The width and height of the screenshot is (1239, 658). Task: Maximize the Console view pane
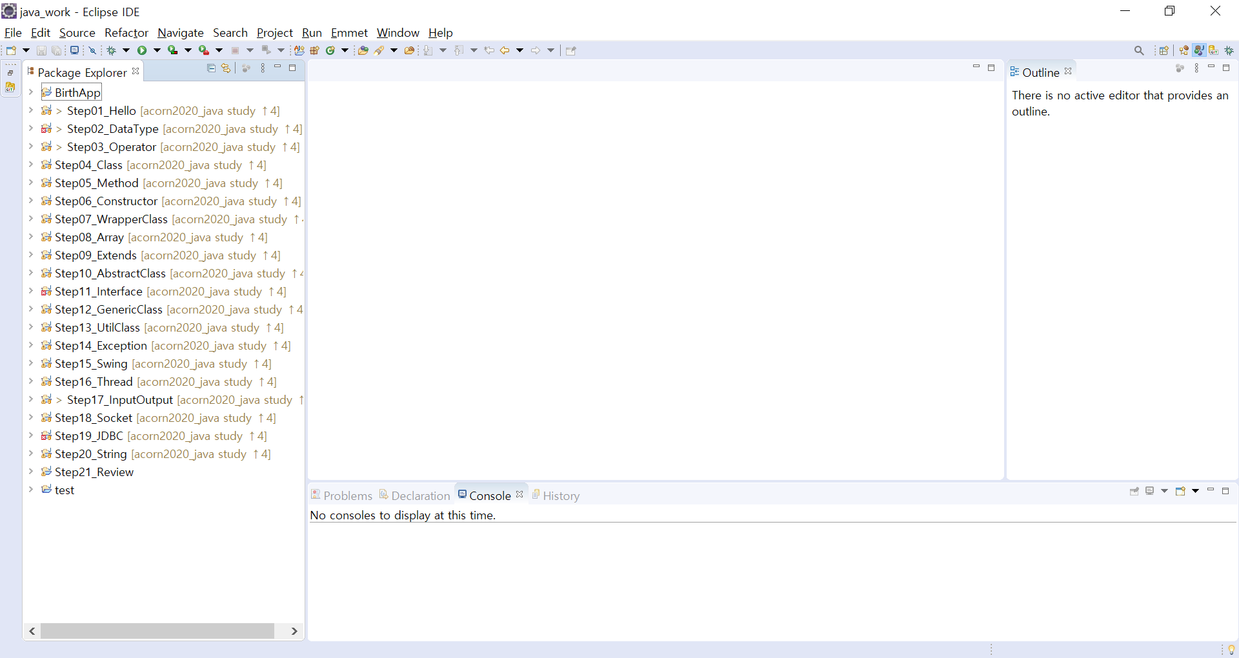tap(1225, 491)
